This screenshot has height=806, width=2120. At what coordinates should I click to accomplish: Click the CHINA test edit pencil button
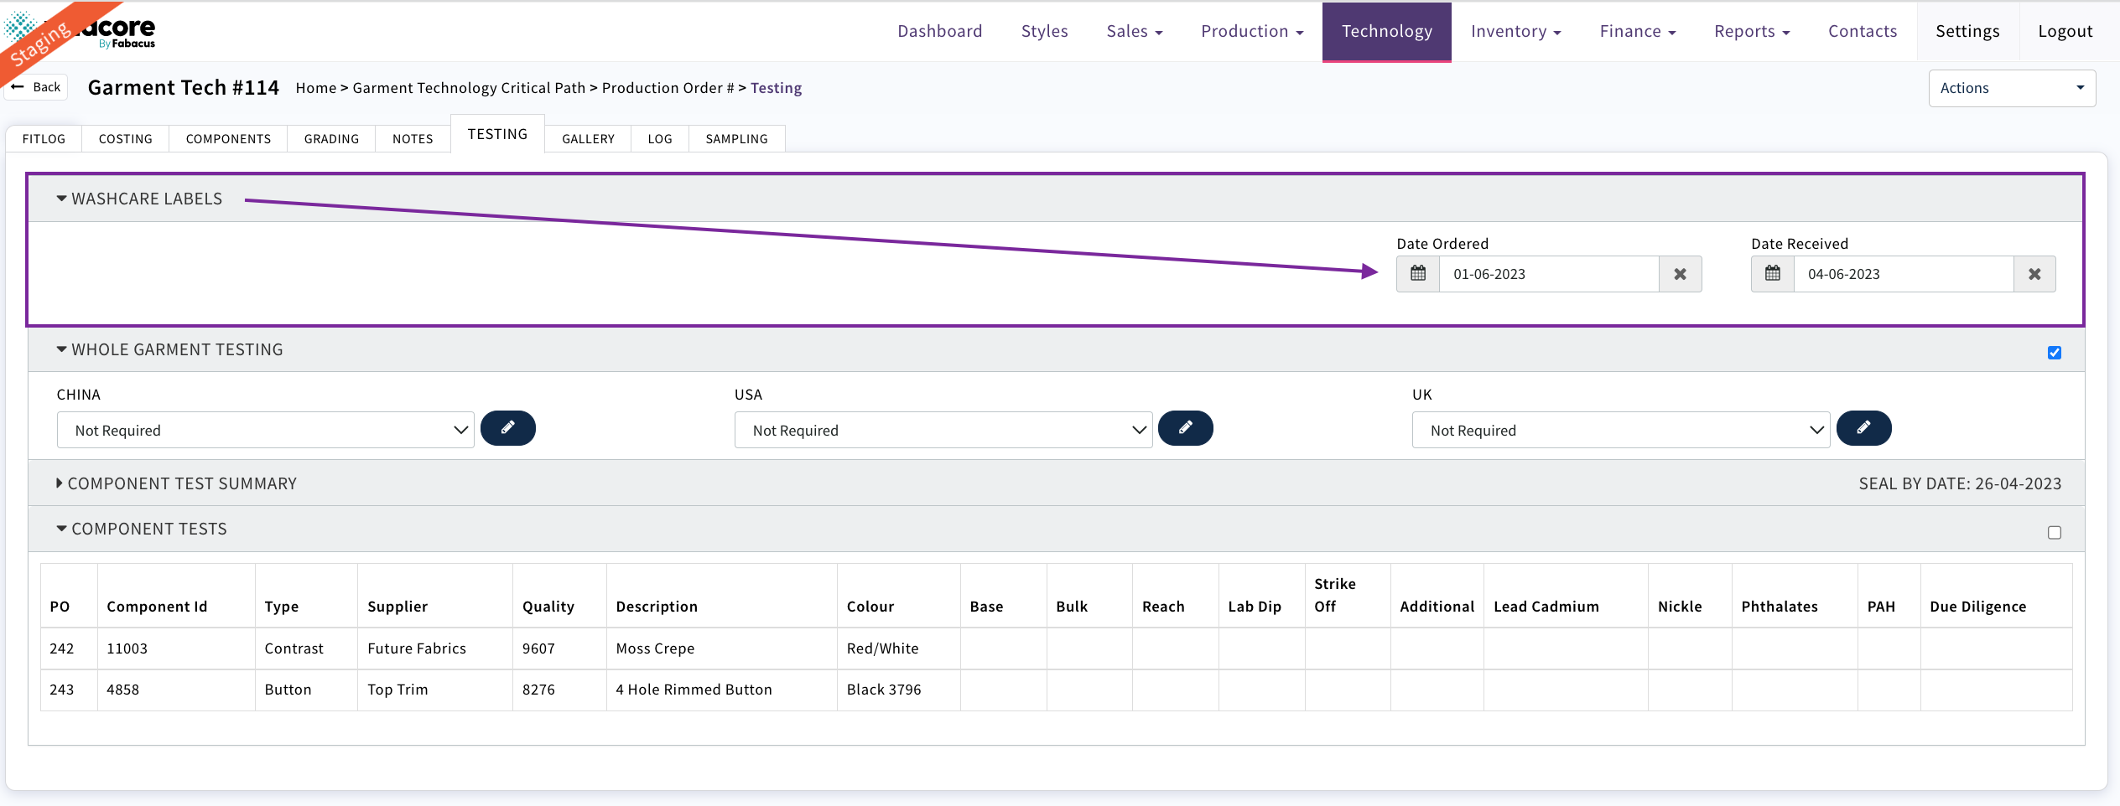tap(507, 428)
